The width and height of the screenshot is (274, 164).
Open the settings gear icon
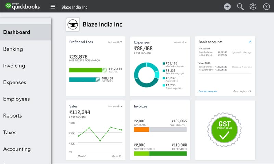(x=253, y=6)
